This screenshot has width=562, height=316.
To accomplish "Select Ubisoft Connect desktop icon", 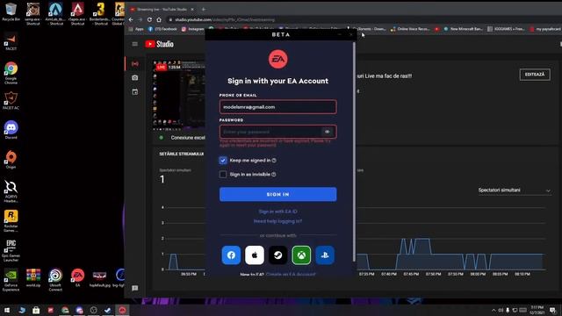I will pyautogui.click(x=55, y=280).
